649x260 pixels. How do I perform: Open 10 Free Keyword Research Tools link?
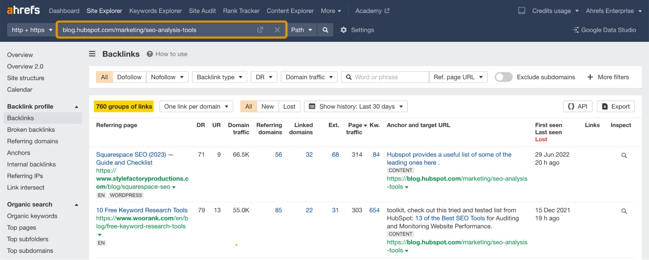(142, 210)
